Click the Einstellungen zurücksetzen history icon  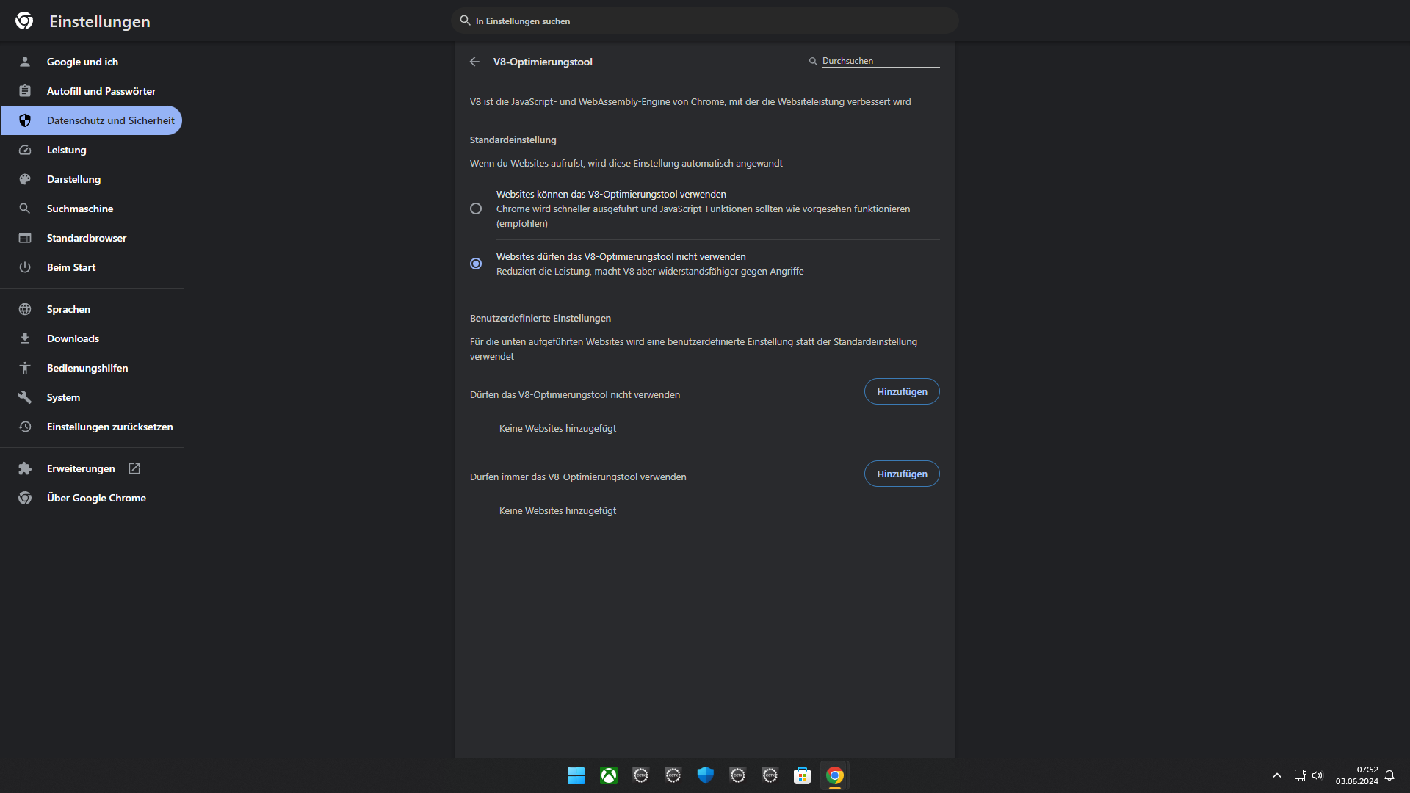pos(25,427)
